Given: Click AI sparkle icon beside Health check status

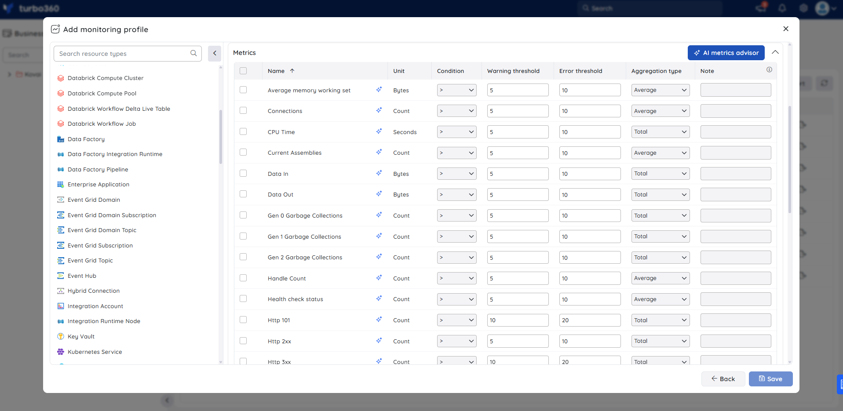Looking at the screenshot, I should click(x=379, y=298).
